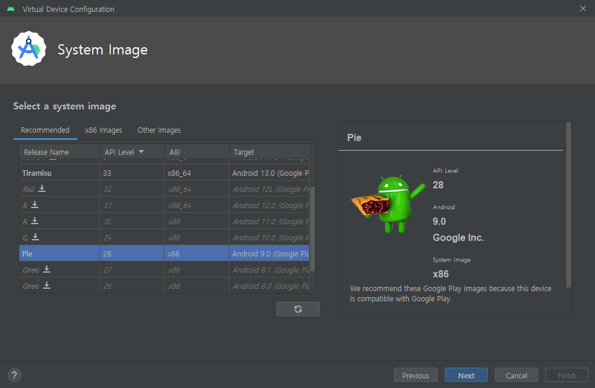Go back with the Previous button
The image size is (595, 388).
[415, 375]
